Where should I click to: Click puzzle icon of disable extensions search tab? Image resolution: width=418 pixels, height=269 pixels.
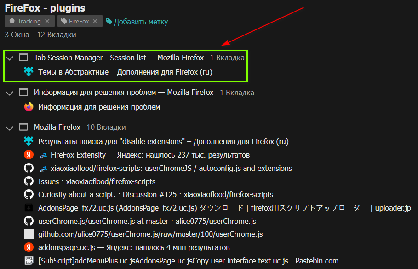[29, 141]
